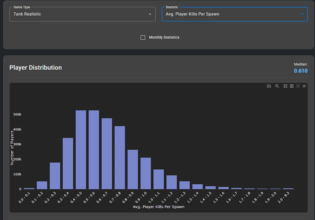
Task: Click the Game Type dropdown arrow
Action: pyautogui.click(x=150, y=14)
